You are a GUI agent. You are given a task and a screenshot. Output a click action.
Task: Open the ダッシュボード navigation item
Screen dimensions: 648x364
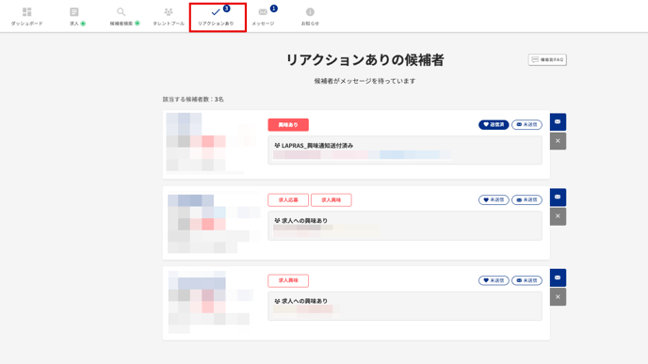point(27,17)
